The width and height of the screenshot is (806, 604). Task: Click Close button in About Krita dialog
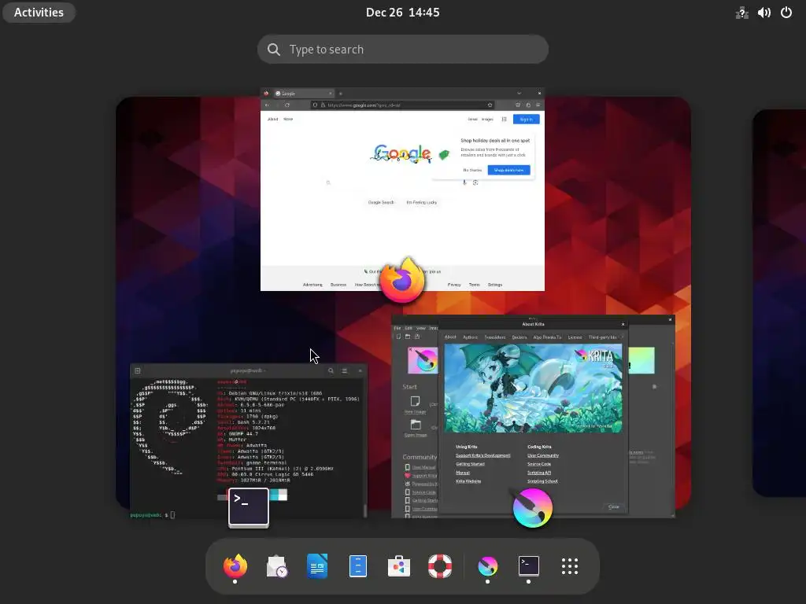pyautogui.click(x=614, y=507)
